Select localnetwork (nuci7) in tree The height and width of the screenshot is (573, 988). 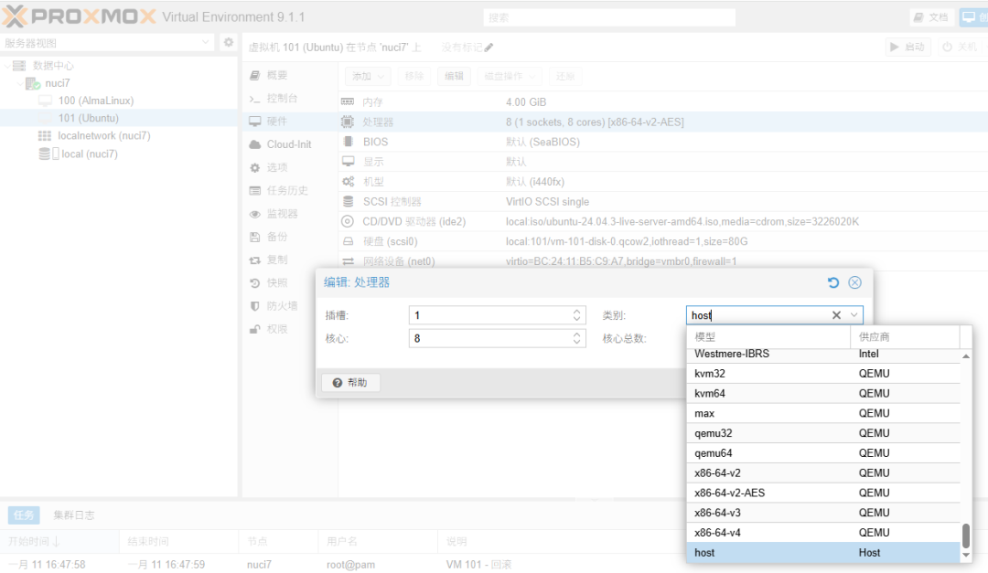pos(104,136)
